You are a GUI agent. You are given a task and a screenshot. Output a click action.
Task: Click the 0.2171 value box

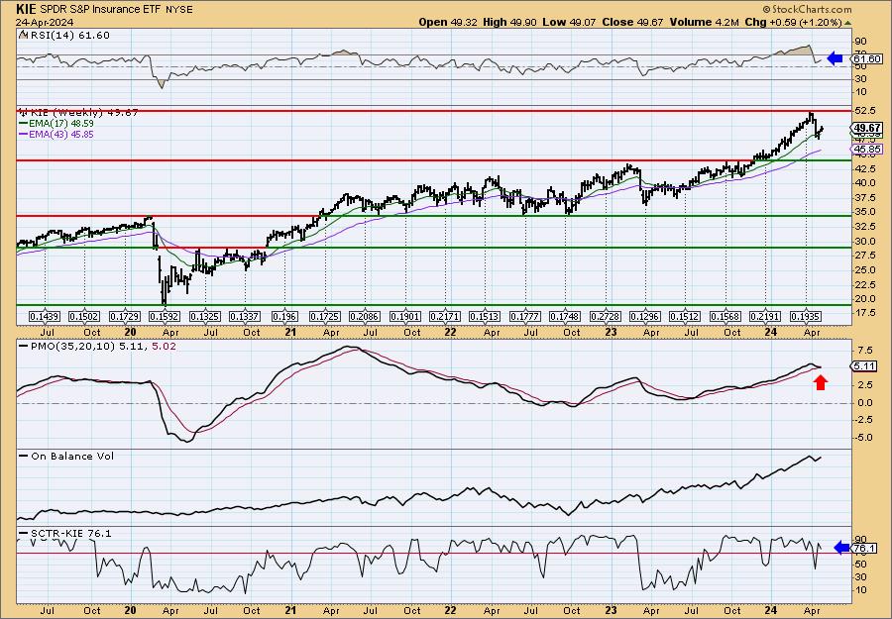(x=445, y=316)
